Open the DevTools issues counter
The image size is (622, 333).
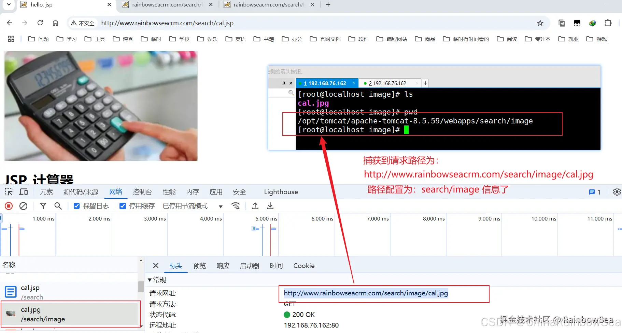tap(595, 192)
